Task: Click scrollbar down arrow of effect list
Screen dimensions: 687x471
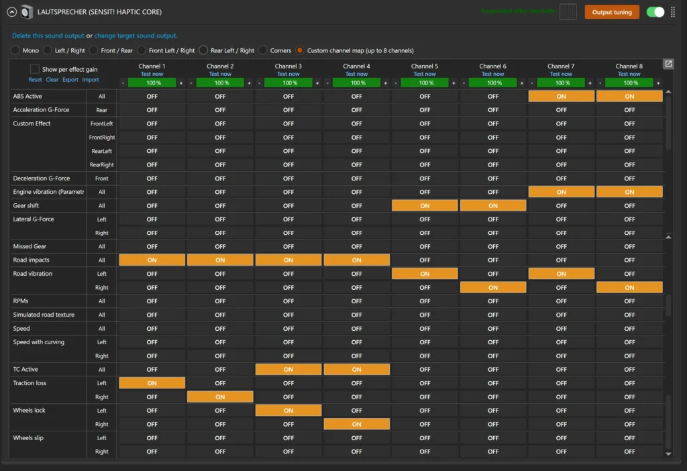Action: click(x=668, y=454)
